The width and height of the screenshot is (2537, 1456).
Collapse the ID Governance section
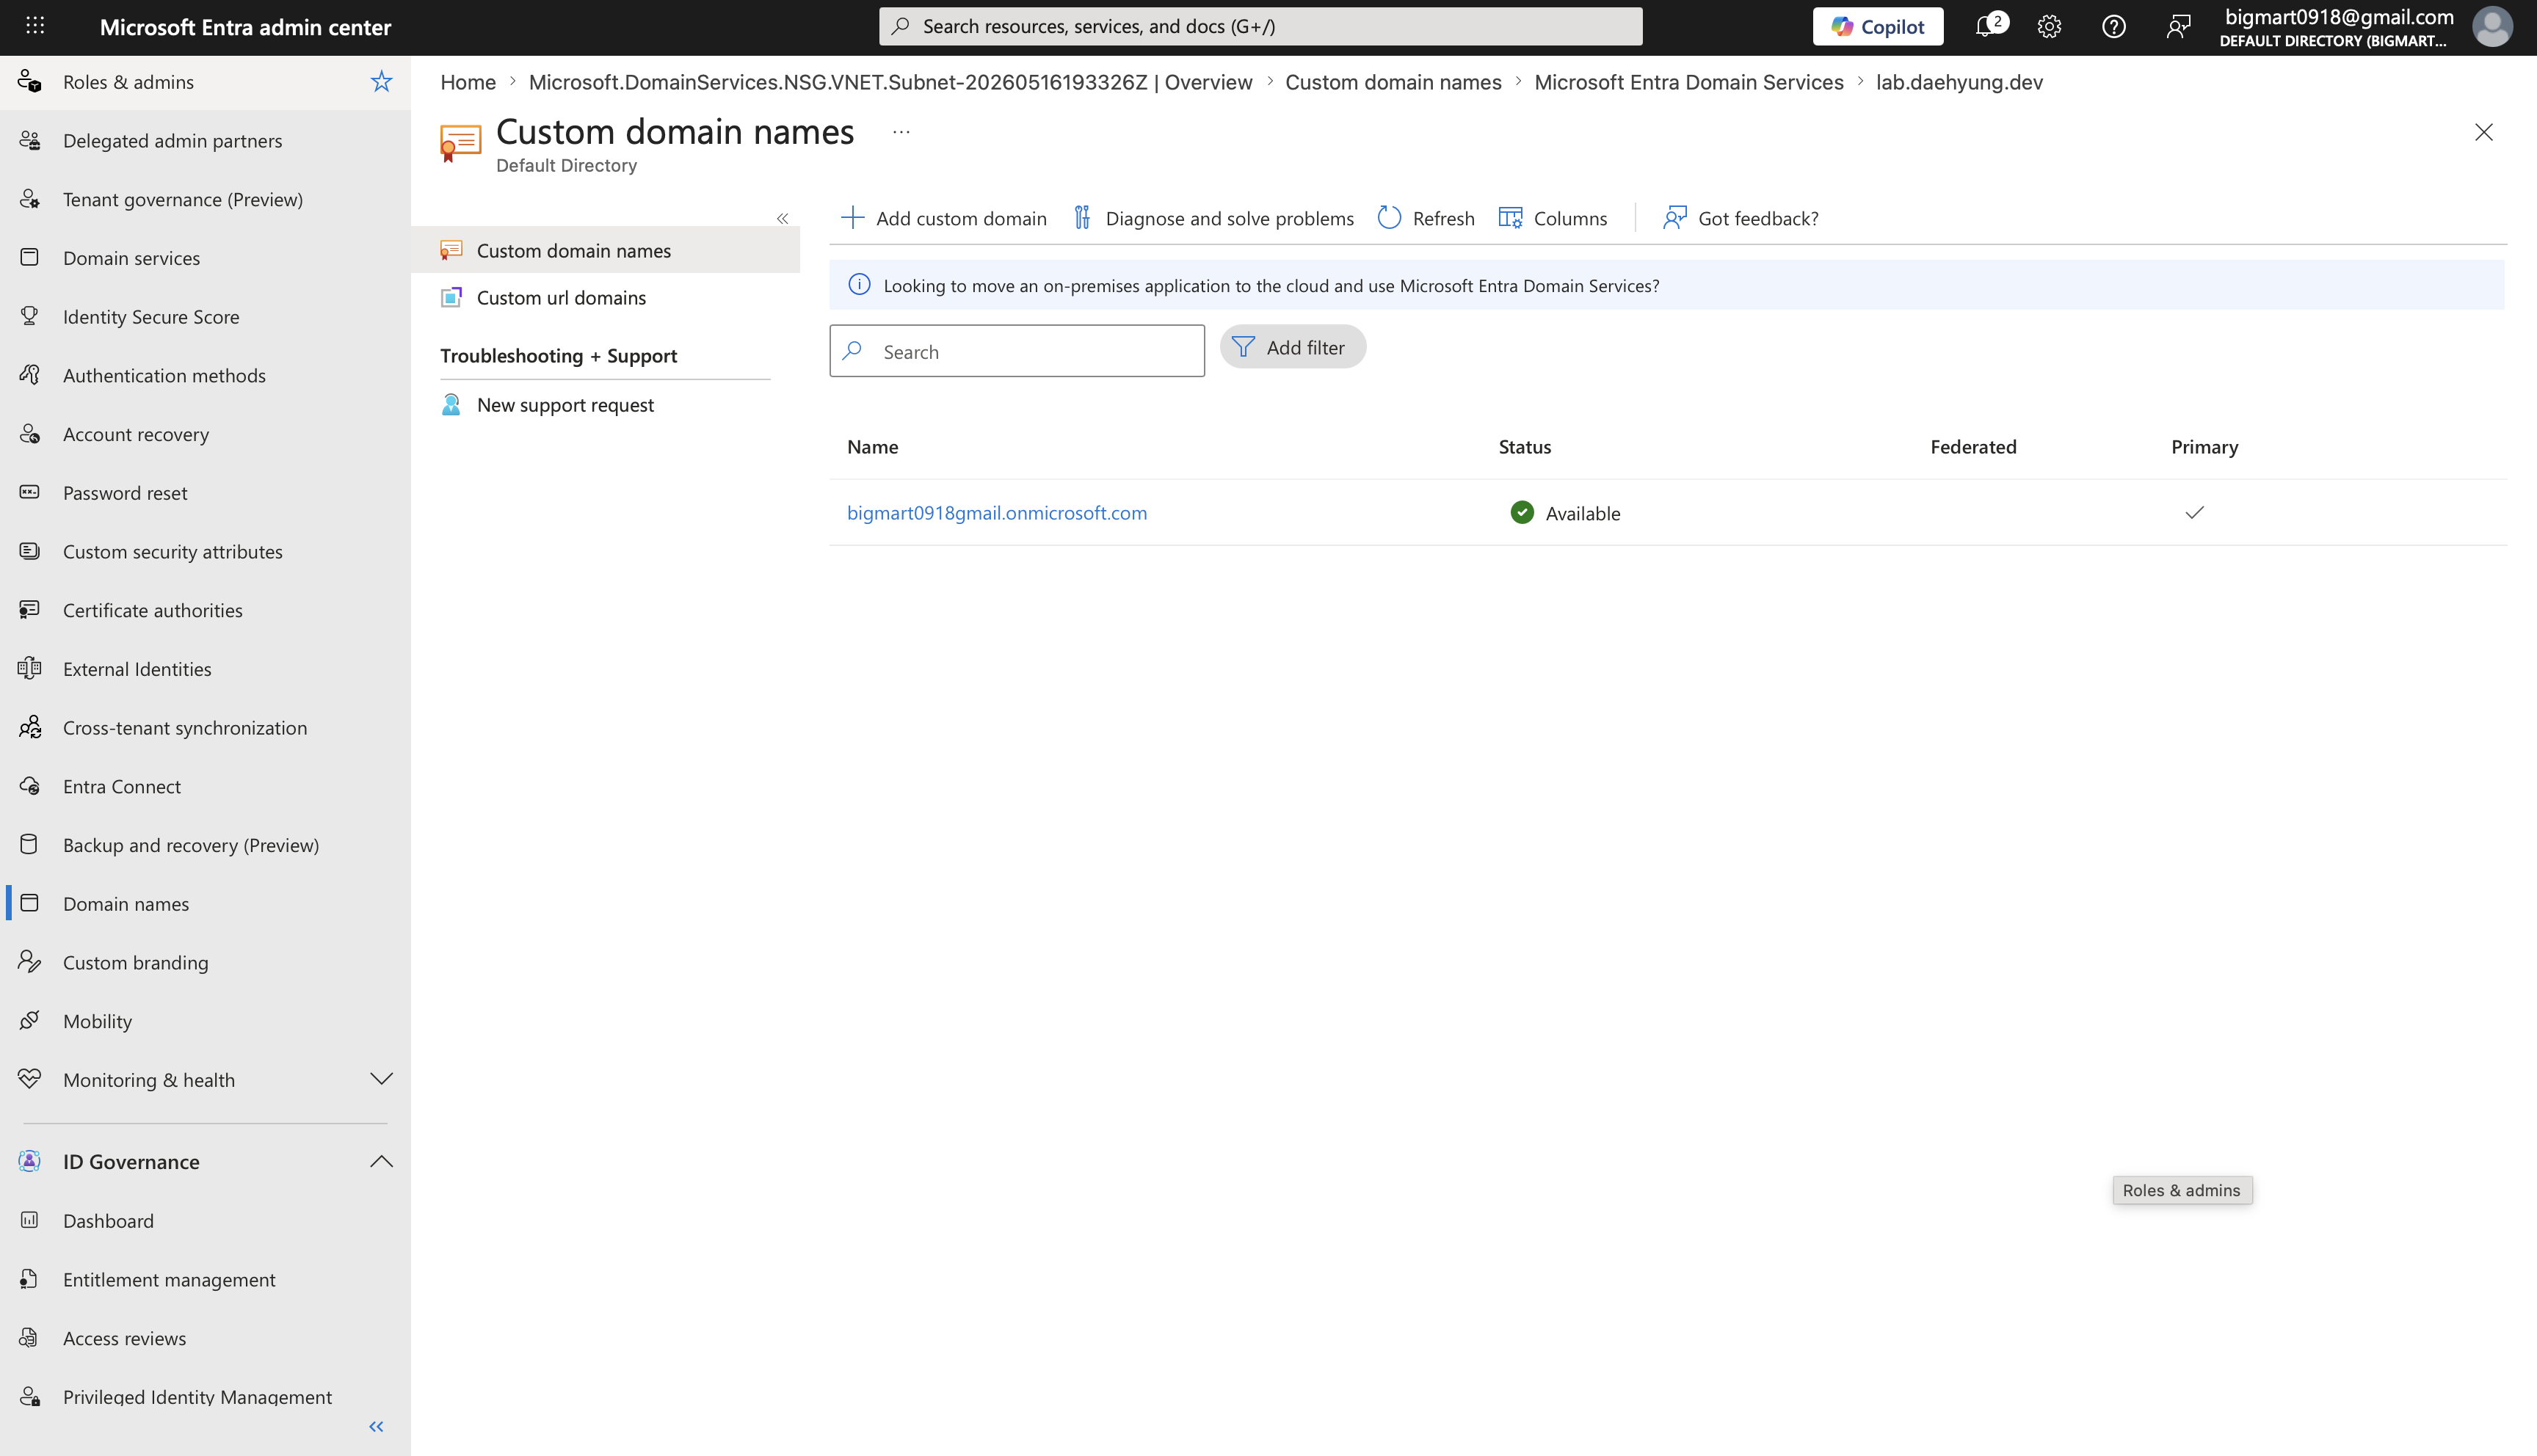tap(381, 1161)
